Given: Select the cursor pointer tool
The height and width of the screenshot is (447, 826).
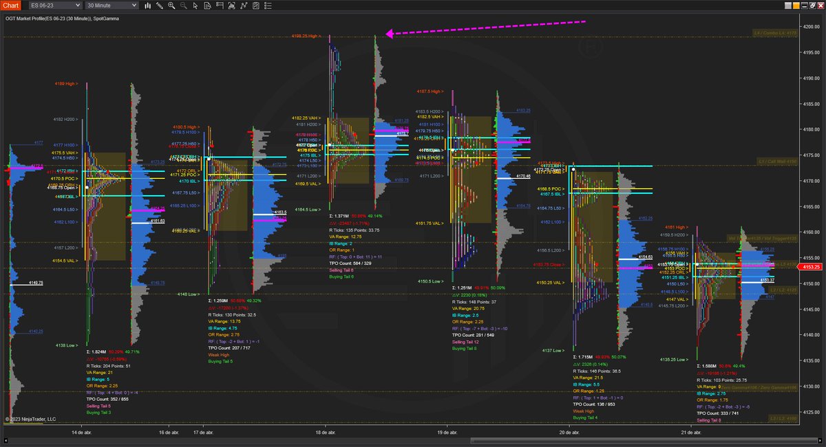Looking at the screenshot, I should pyautogui.click(x=195, y=6).
